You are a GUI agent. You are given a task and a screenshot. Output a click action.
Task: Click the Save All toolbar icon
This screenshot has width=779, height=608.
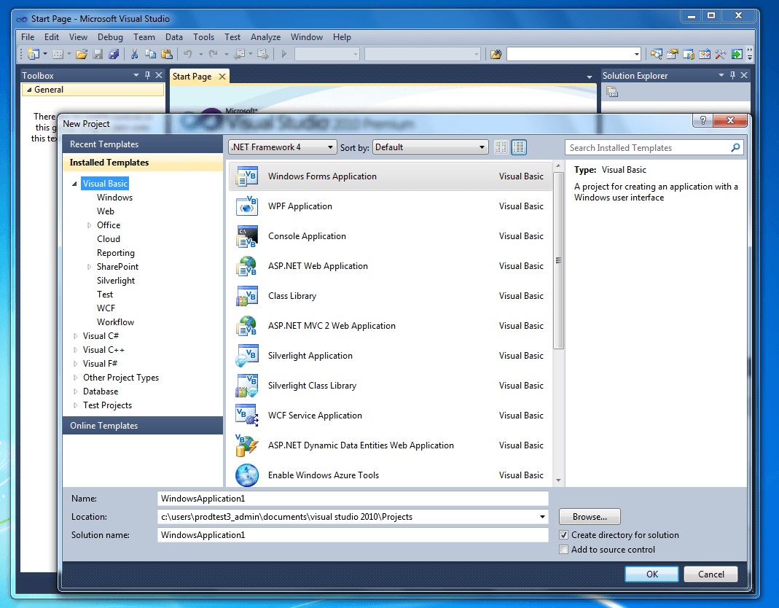coord(114,54)
